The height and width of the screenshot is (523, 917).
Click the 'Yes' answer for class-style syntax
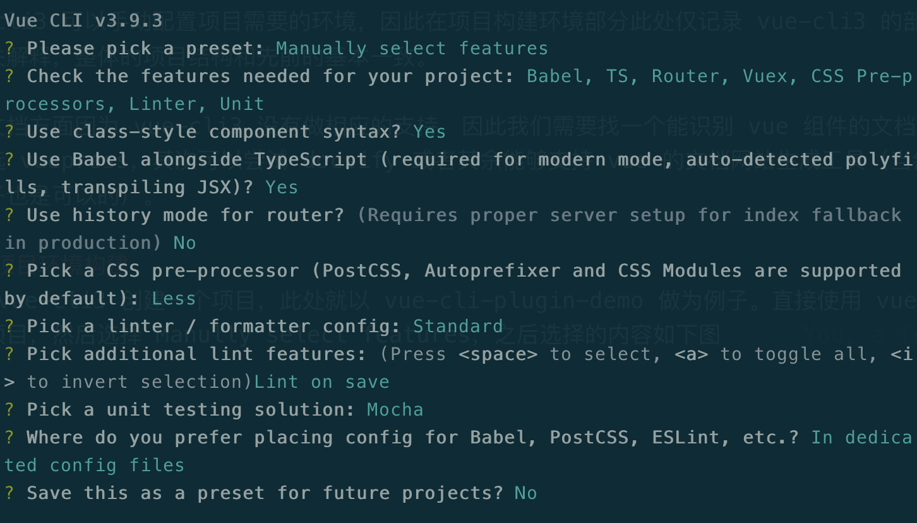tap(429, 132)
